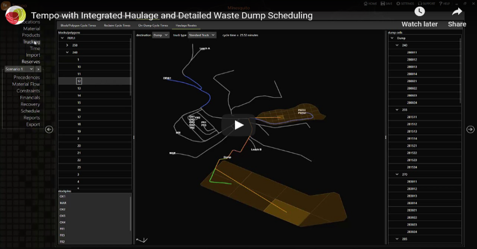Click the 3D axis gizmo in viewport corner
477x249 pixels.
click(142, 240)
